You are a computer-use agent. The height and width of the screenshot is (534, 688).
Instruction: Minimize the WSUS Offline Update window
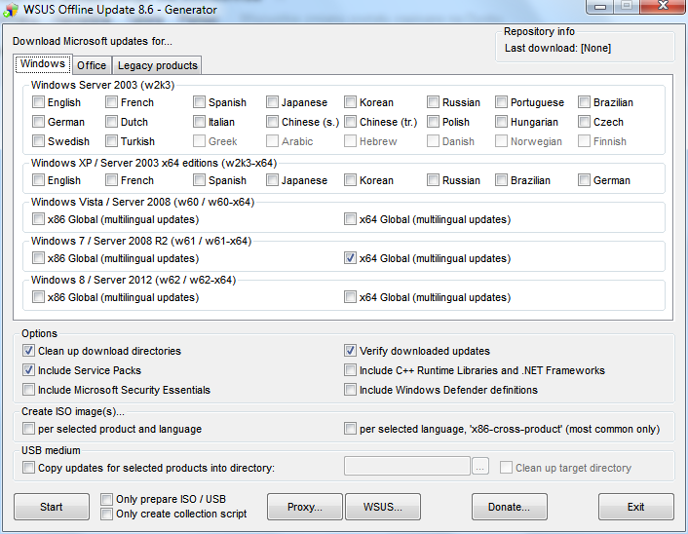600,7
